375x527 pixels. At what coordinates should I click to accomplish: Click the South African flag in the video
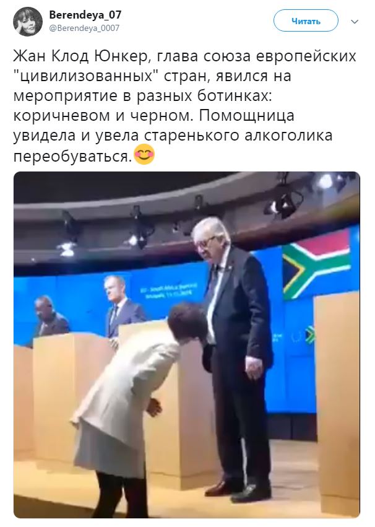(316, 266)
